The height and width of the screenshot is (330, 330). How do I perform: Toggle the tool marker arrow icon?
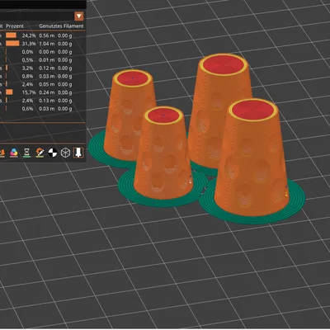point(78,153)
